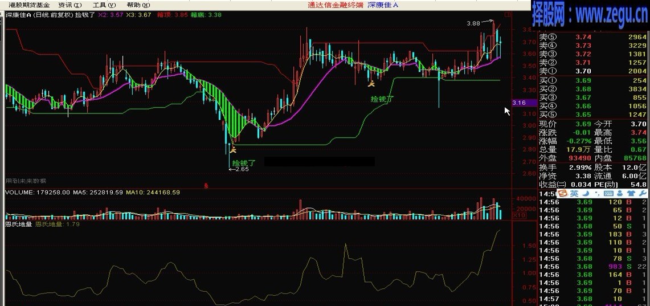The width and height of the screenshot is (650, 306).
Task: Click the 箱底: 3.38 indicator value
Action: (206, 15)
